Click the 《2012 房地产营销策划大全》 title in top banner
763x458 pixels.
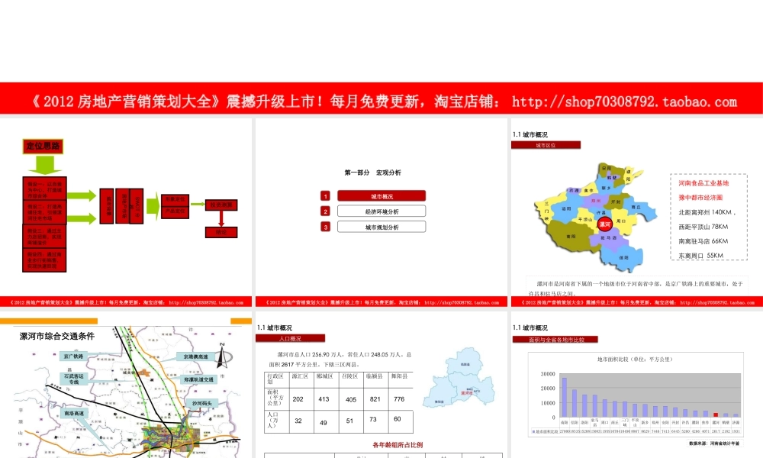(x=126, y=102)
